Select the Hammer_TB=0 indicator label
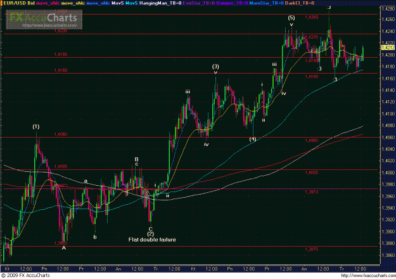 pos(232,3)
